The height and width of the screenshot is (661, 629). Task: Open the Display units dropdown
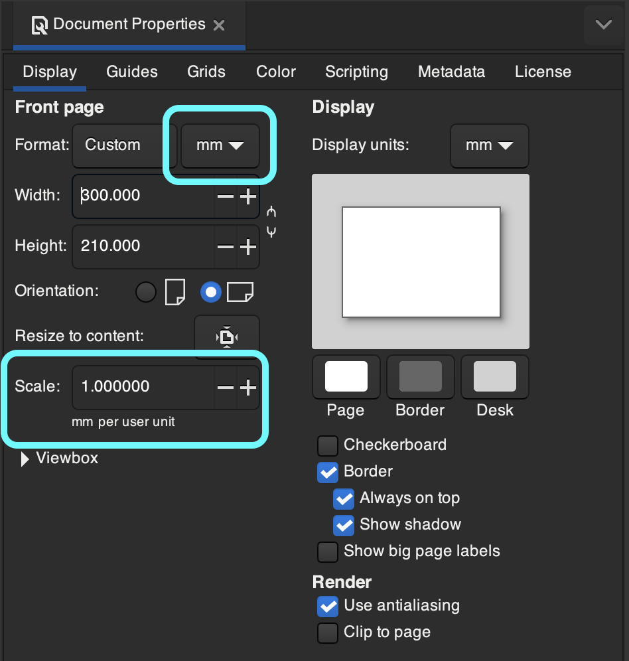click(490, 145)
